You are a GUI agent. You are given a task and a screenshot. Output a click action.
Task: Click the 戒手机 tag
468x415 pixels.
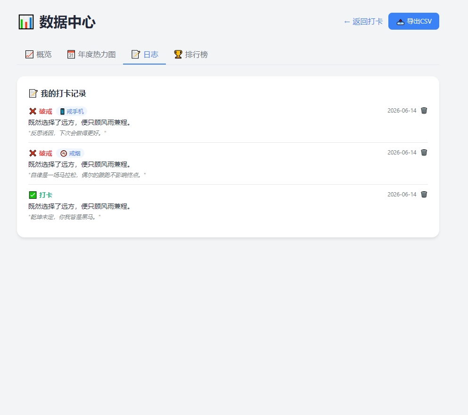[72, 112]
